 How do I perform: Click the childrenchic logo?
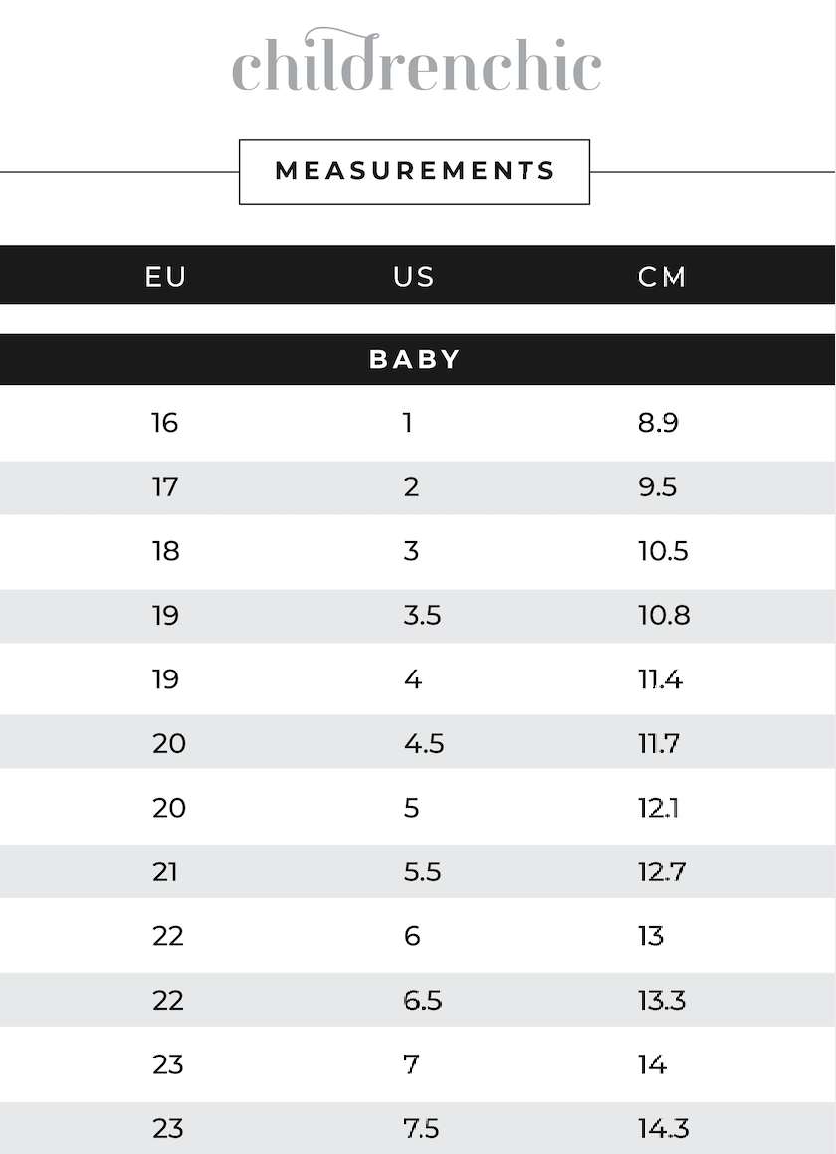(x=416, y=62)
